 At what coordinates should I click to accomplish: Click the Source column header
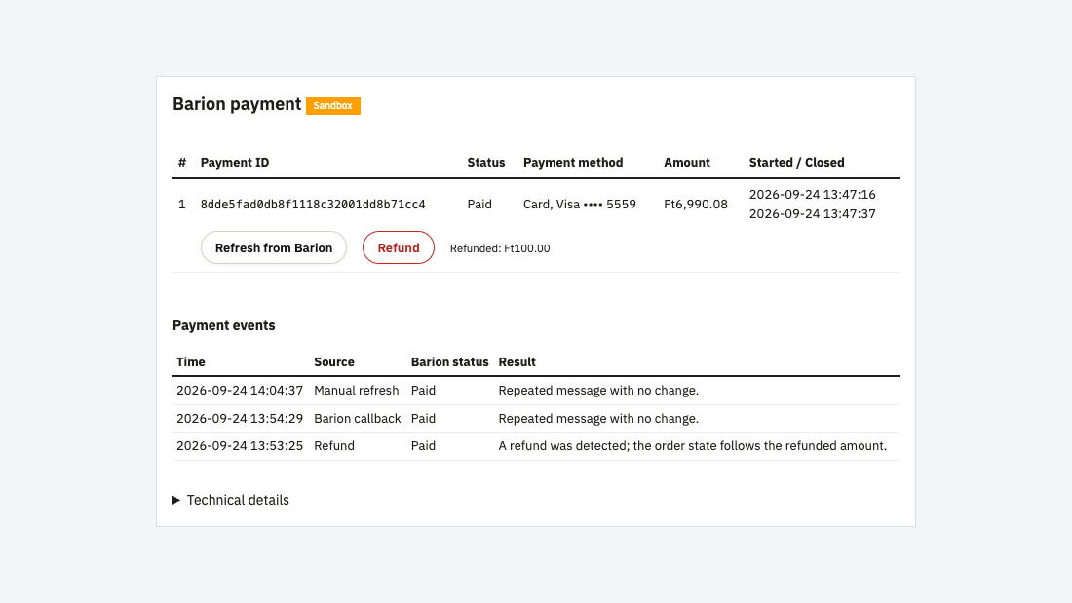334,361
